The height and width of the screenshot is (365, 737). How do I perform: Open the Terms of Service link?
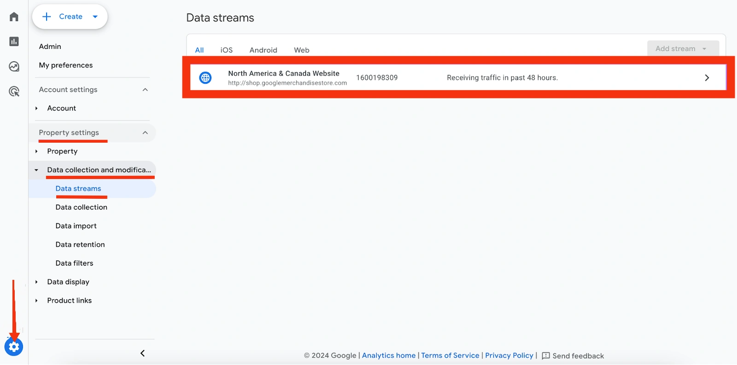pyautogui.click(x=450, y=355)
